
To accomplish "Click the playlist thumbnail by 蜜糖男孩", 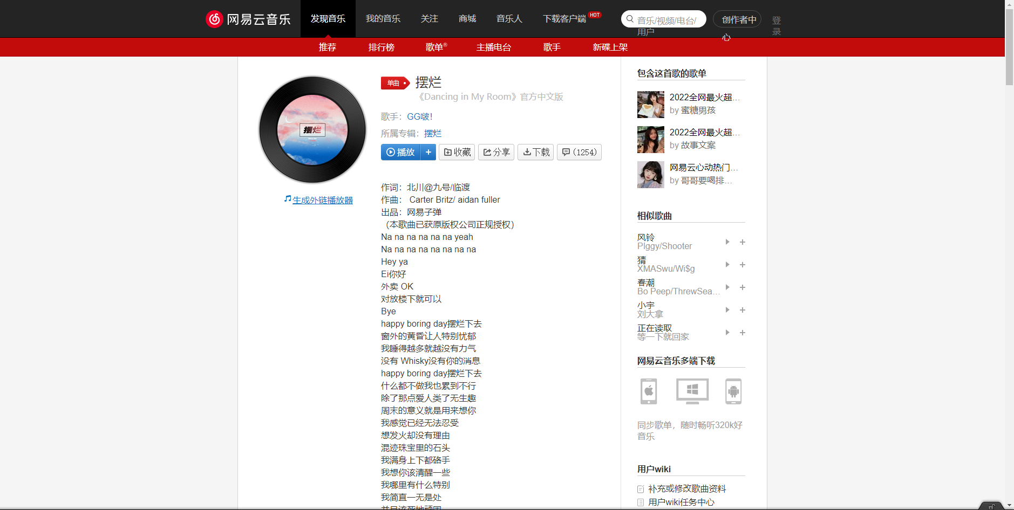I will (x=650, y=104).
